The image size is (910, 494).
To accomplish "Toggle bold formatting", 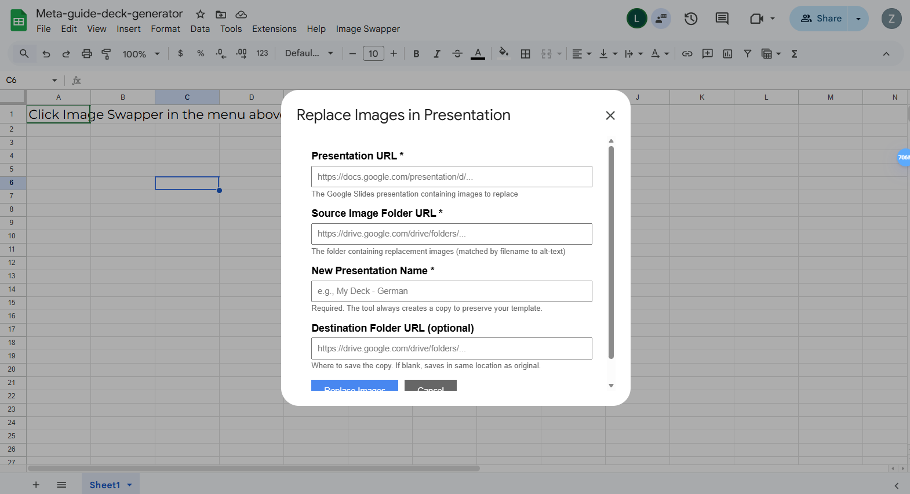I will pyautogui.click(x=416, y=54).
